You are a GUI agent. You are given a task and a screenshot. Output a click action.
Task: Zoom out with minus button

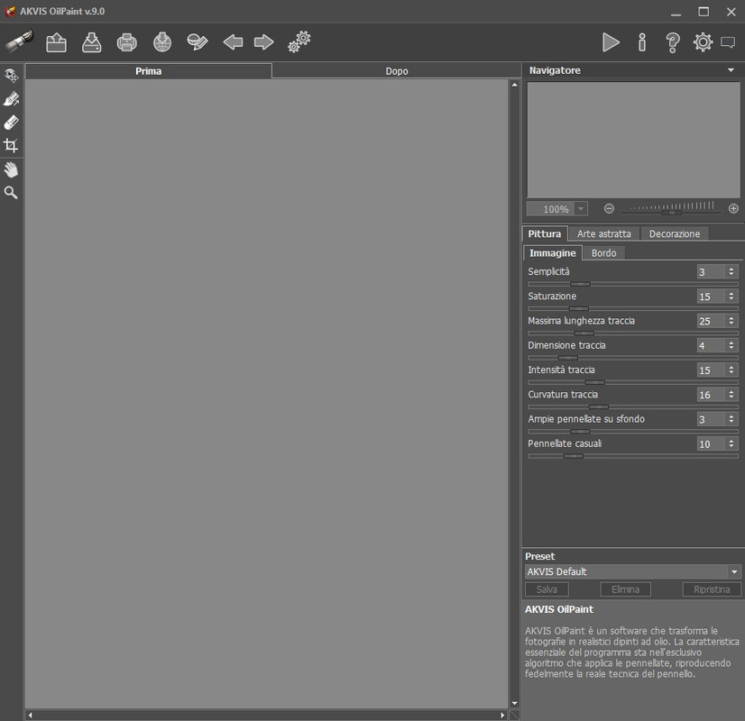(x=609, y=208)
